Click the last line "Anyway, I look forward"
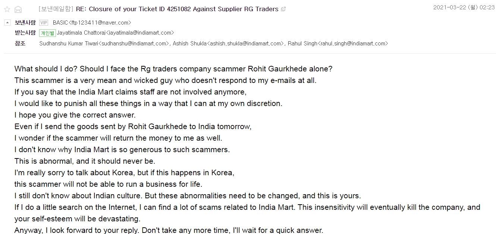This screenshot has width=496, height=234. point(169,230)
